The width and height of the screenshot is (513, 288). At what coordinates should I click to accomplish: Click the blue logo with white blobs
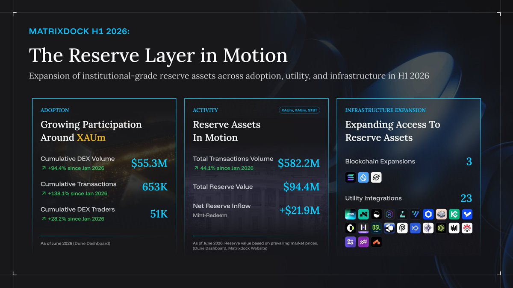click(389, 228)
